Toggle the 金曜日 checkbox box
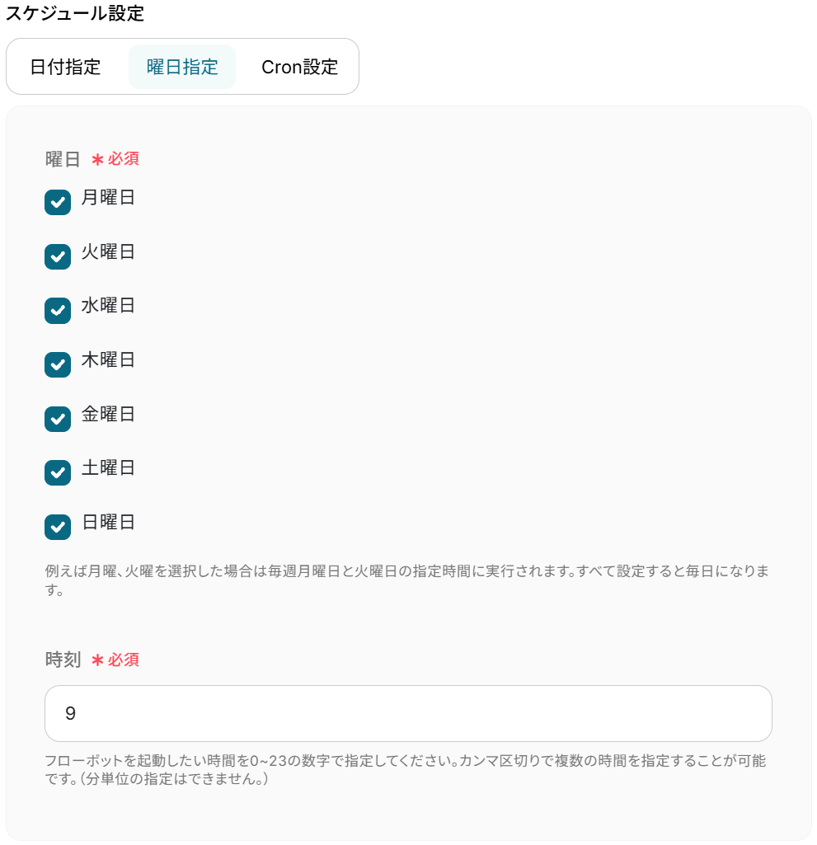This screenshot has width=817, height=845. tap(58, 419)
